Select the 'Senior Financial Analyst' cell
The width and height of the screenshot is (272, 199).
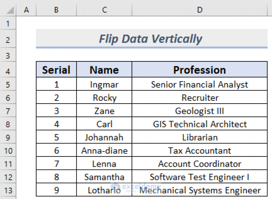tap(200, 84)
